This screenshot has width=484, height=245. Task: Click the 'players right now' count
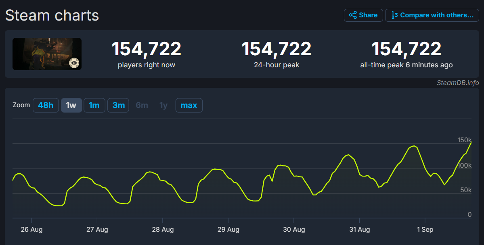pyautogui.click(x=146, y=49)
